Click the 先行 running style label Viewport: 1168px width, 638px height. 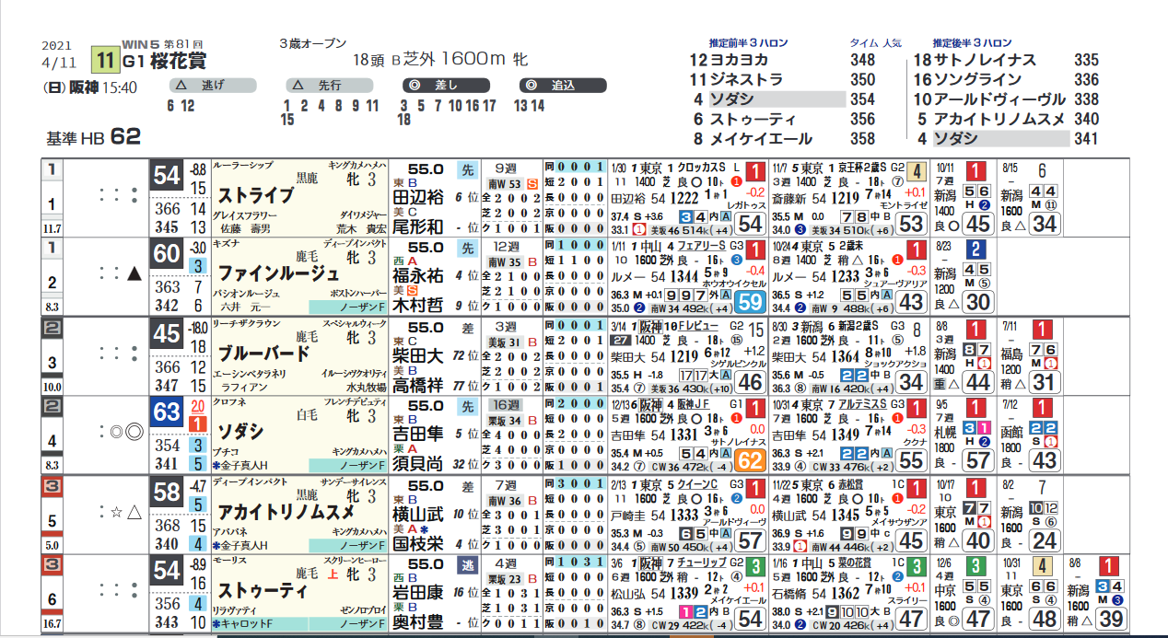[x=328, y=86]
